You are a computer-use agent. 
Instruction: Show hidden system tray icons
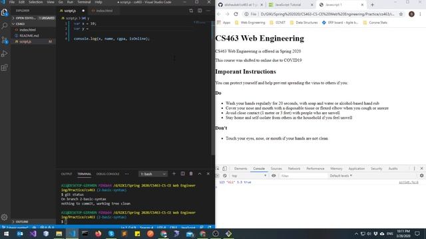pos(356,234)
